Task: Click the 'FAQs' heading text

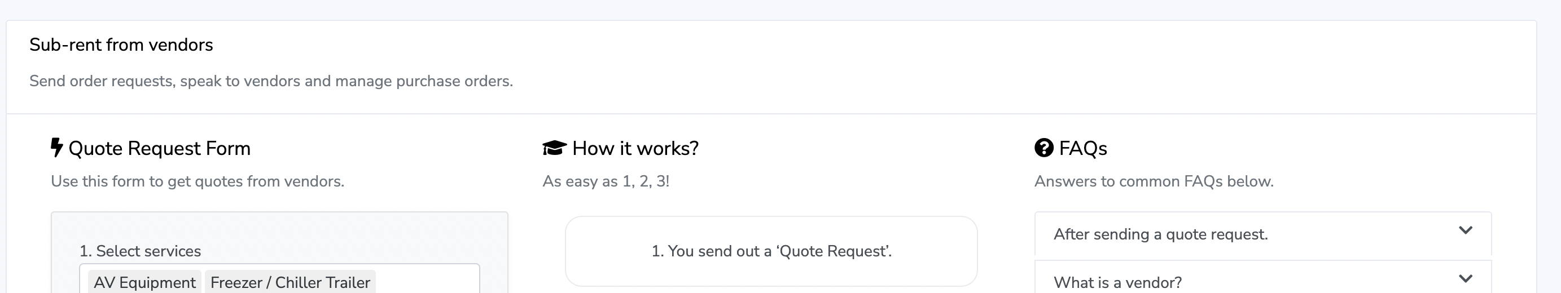Action: 1083,148
